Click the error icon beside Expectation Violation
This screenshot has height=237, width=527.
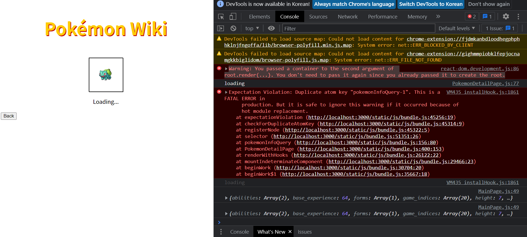(x=219, y=92)
